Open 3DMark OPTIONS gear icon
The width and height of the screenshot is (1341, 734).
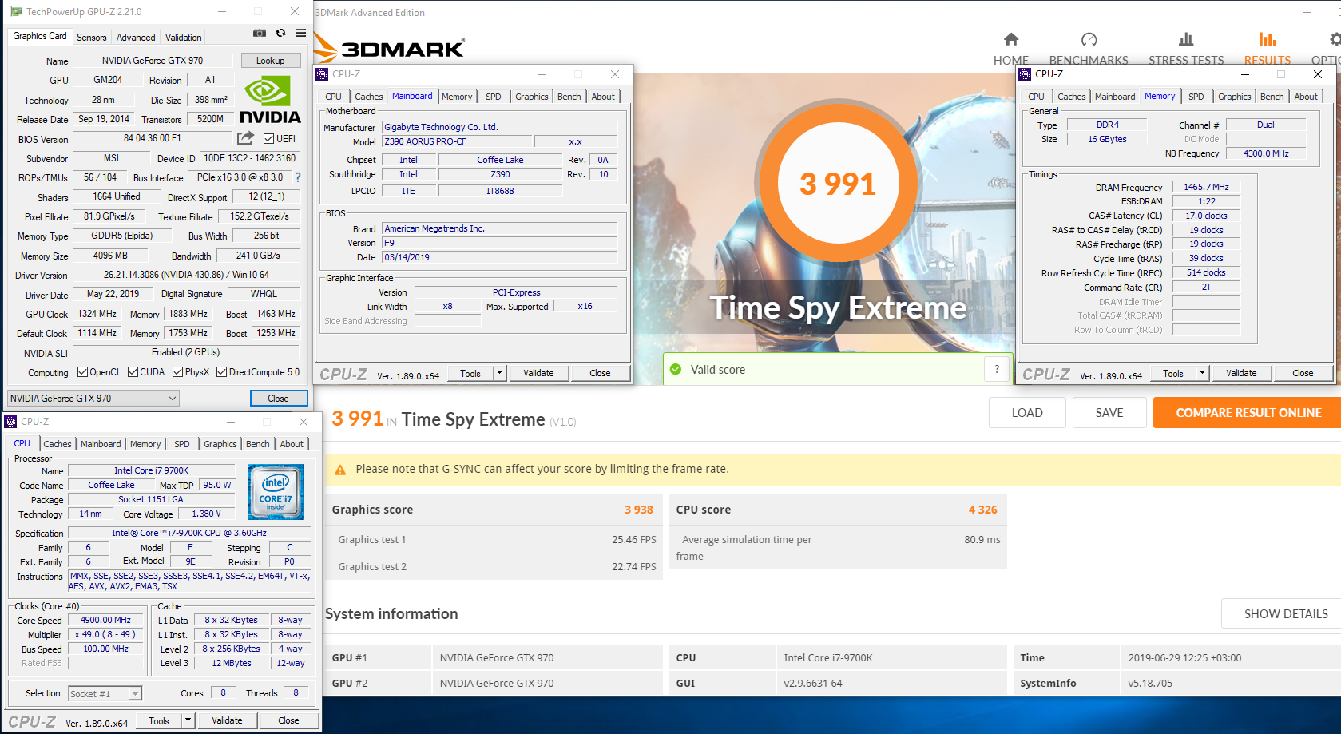[1335, 39]
